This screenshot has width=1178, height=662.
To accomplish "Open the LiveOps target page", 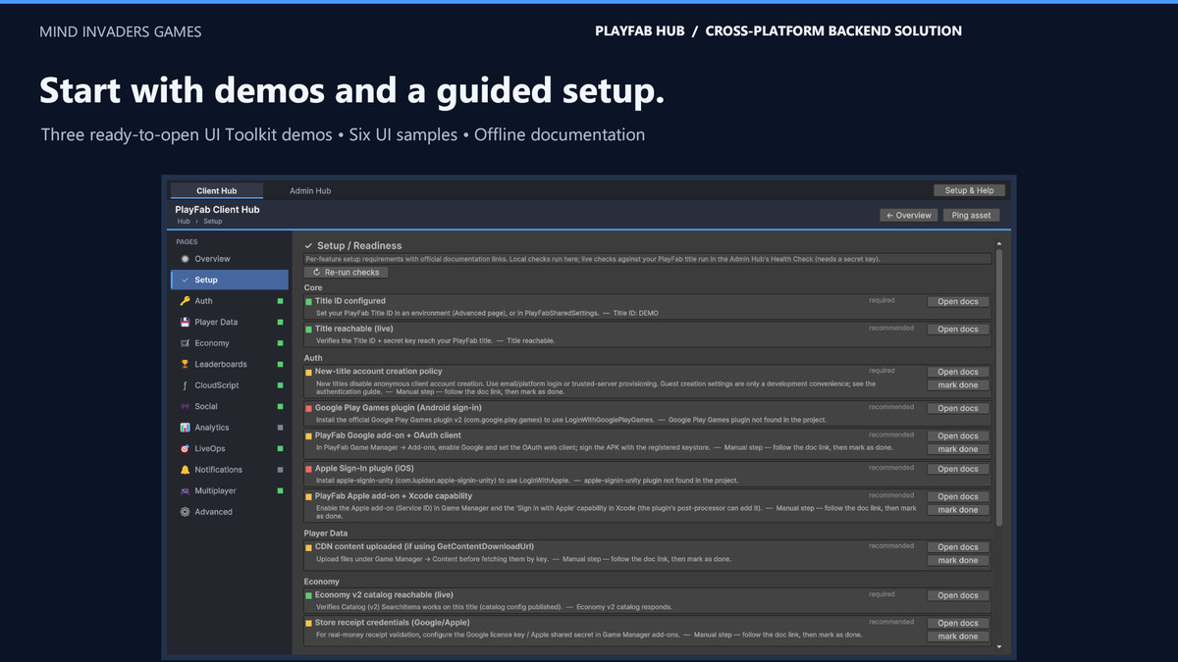I will point(230,448).
